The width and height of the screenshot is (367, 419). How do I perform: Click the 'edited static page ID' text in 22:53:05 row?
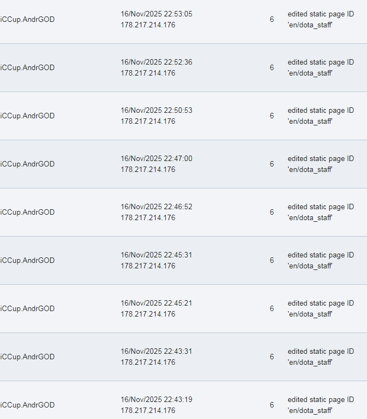coord(320,14)
